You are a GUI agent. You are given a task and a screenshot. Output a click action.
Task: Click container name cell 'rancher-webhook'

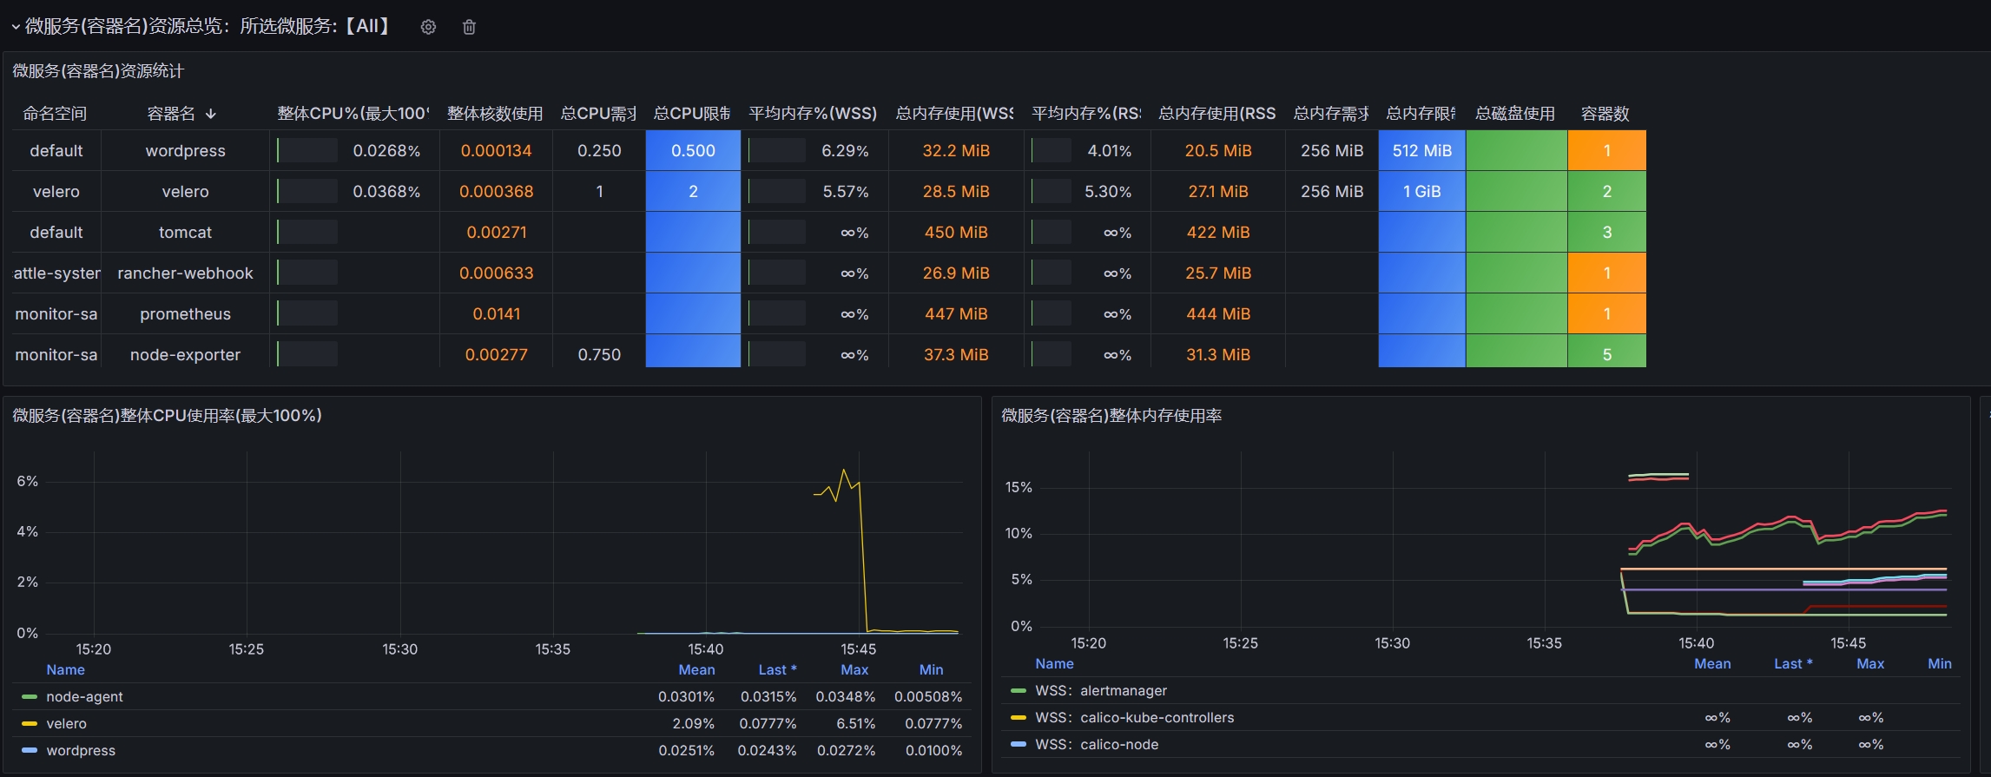[185, 273]
